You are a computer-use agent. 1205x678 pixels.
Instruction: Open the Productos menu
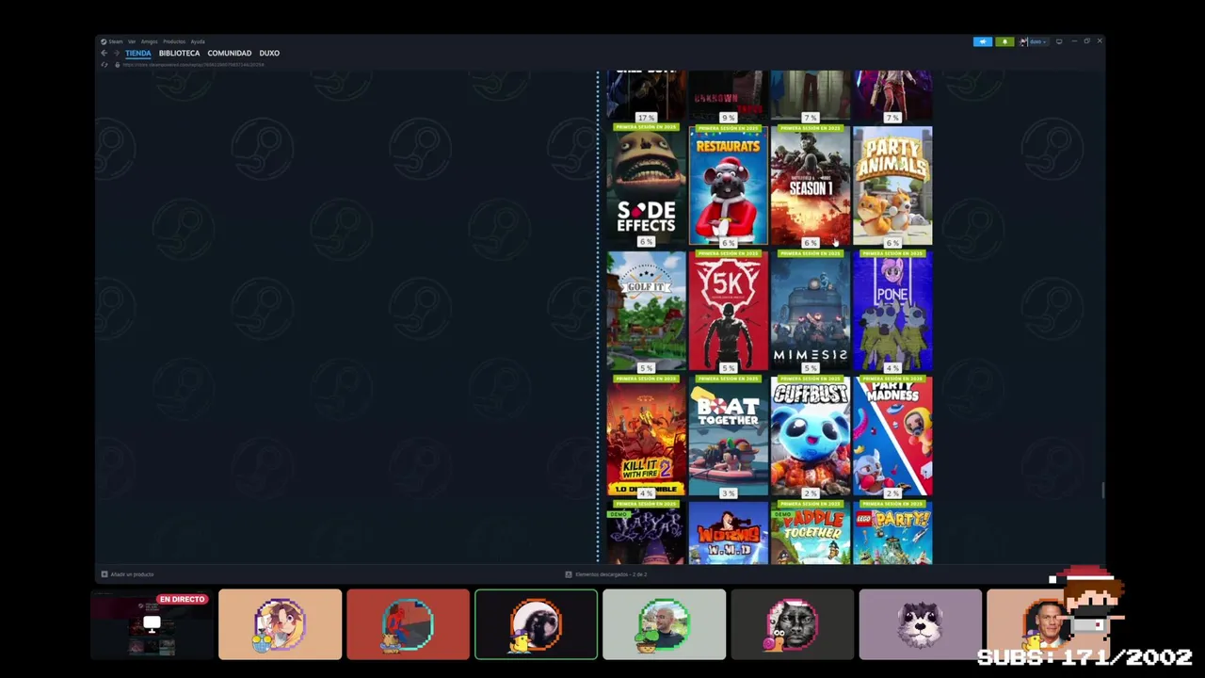click(174, 41)
